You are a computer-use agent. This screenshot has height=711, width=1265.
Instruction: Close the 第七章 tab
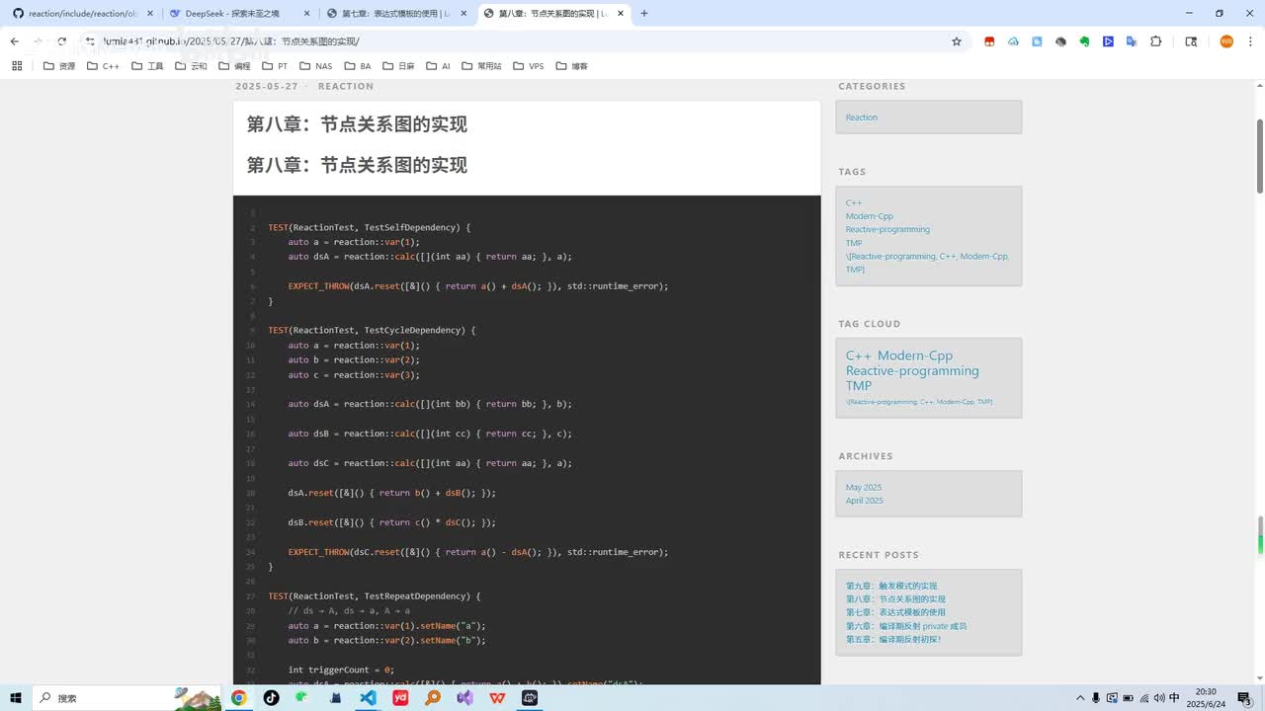pos(464,14)
